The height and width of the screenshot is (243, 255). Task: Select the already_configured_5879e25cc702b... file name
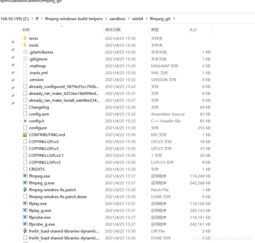[x=64, y=87]
